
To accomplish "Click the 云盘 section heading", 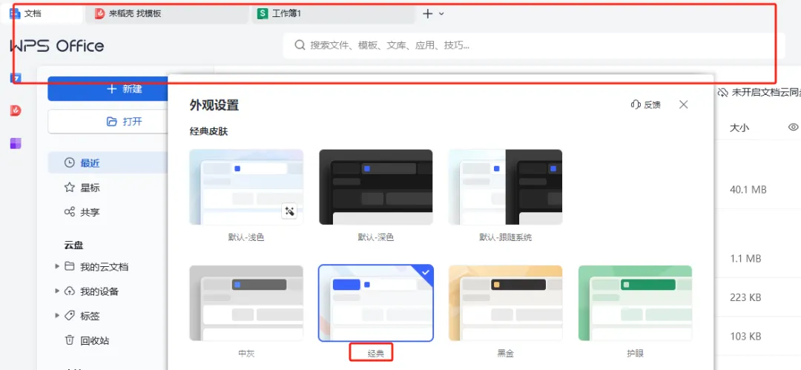I will 73,245.
